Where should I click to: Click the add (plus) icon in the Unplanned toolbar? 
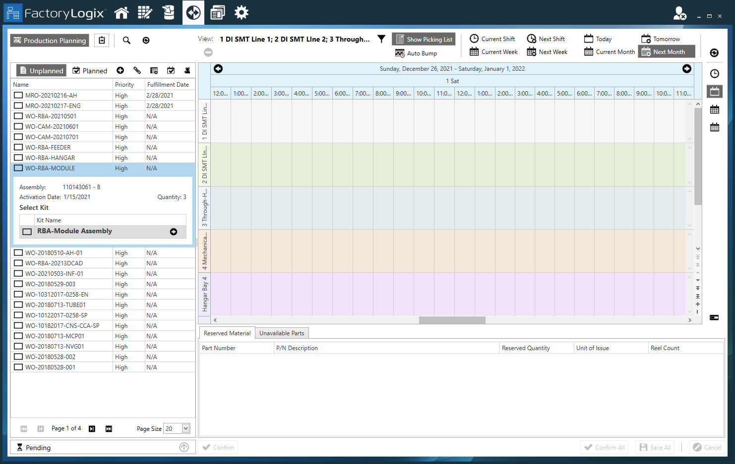120,70
